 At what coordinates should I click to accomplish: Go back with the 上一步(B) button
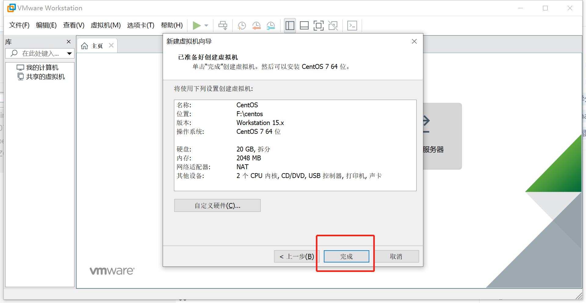tap(296, 256)
